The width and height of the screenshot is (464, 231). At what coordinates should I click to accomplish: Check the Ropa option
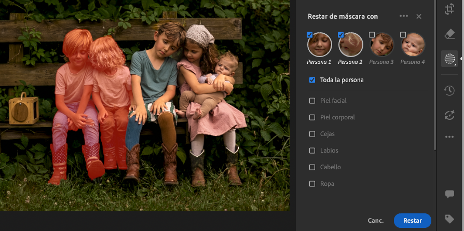tap(312, 184)
